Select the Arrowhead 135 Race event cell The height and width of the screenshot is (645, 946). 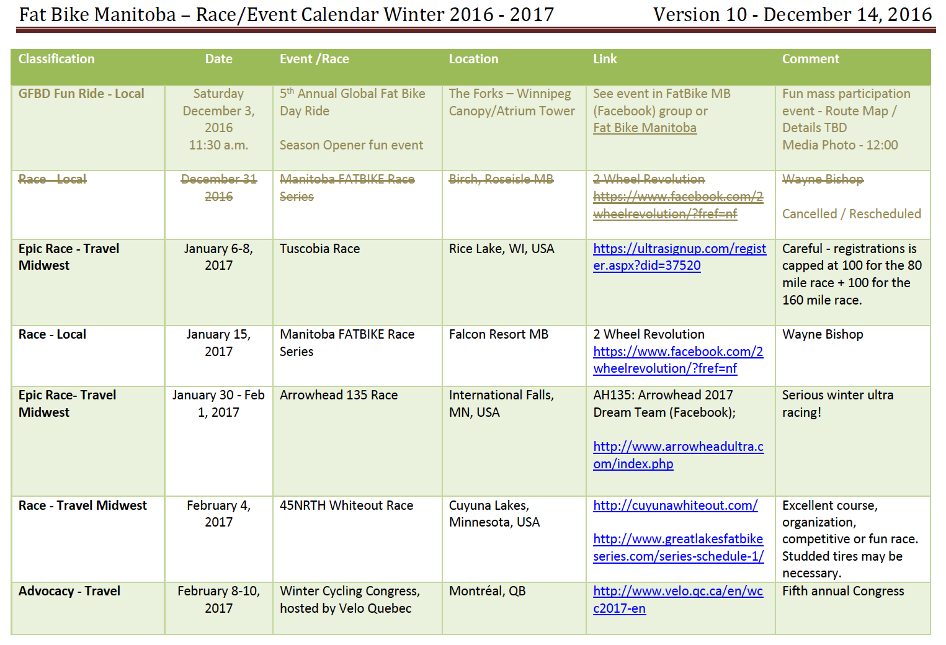[x=339, y=396]
